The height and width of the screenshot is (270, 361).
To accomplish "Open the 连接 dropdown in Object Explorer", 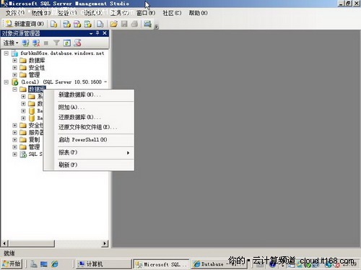I will click(x=11, y=43).
